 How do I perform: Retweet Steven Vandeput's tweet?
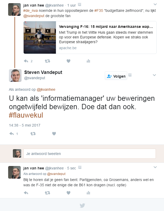pyautogui.click(x=33, y=134)
